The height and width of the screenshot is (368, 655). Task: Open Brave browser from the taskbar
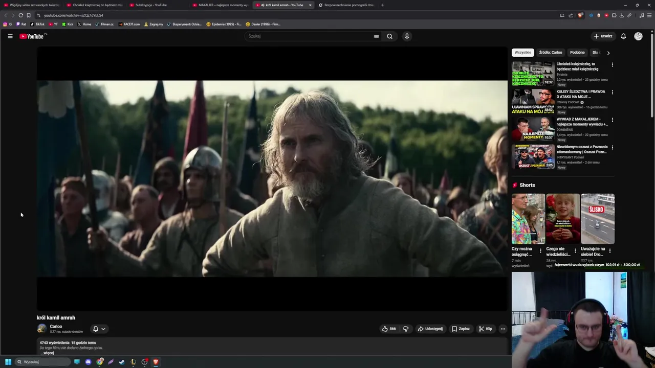156,362
